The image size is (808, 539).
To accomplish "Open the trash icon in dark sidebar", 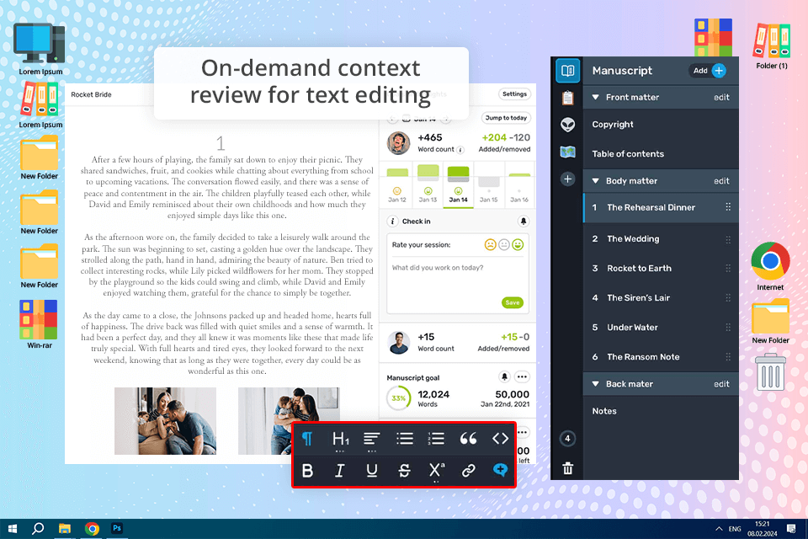I will (567, 468).
